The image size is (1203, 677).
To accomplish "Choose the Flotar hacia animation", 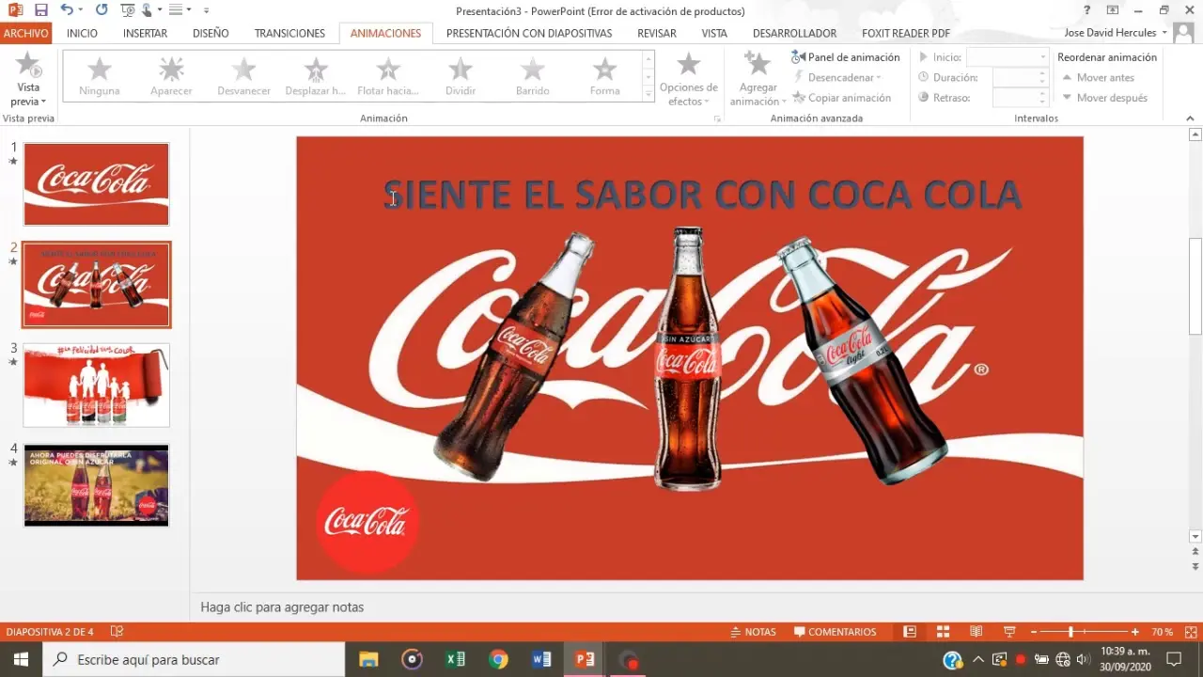I will (388, 76).
